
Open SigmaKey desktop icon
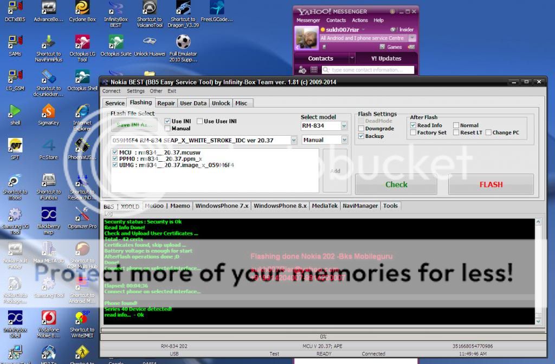point(48,115)
